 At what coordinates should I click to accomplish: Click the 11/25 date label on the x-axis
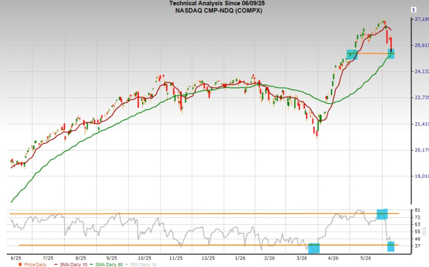click(176, 258)
